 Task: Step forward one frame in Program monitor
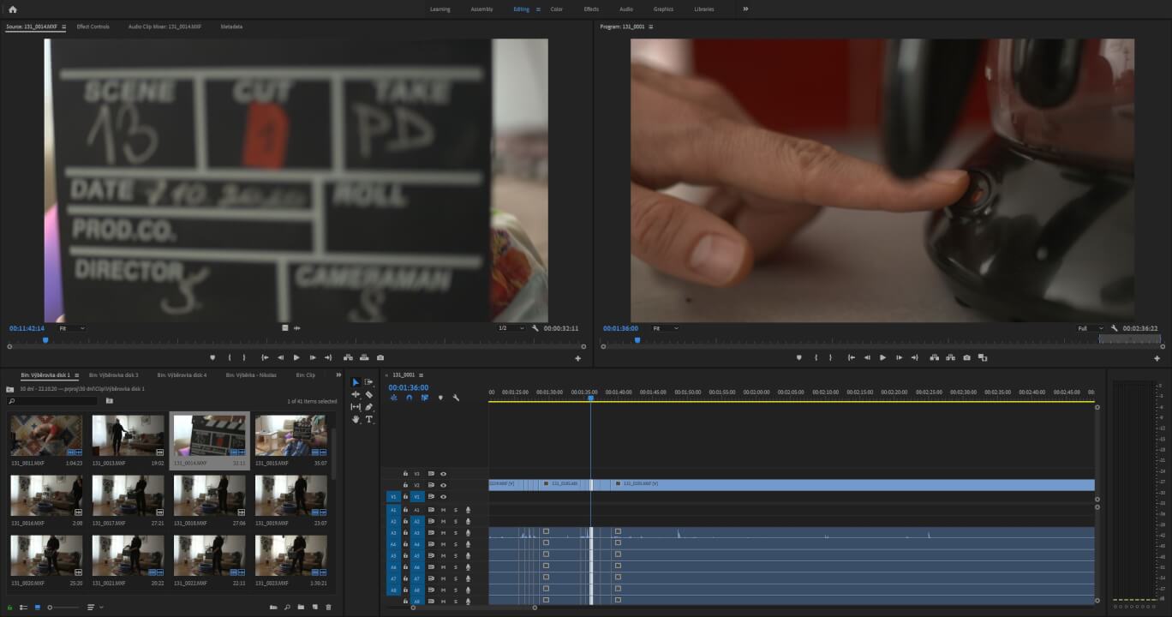point(899,357)
